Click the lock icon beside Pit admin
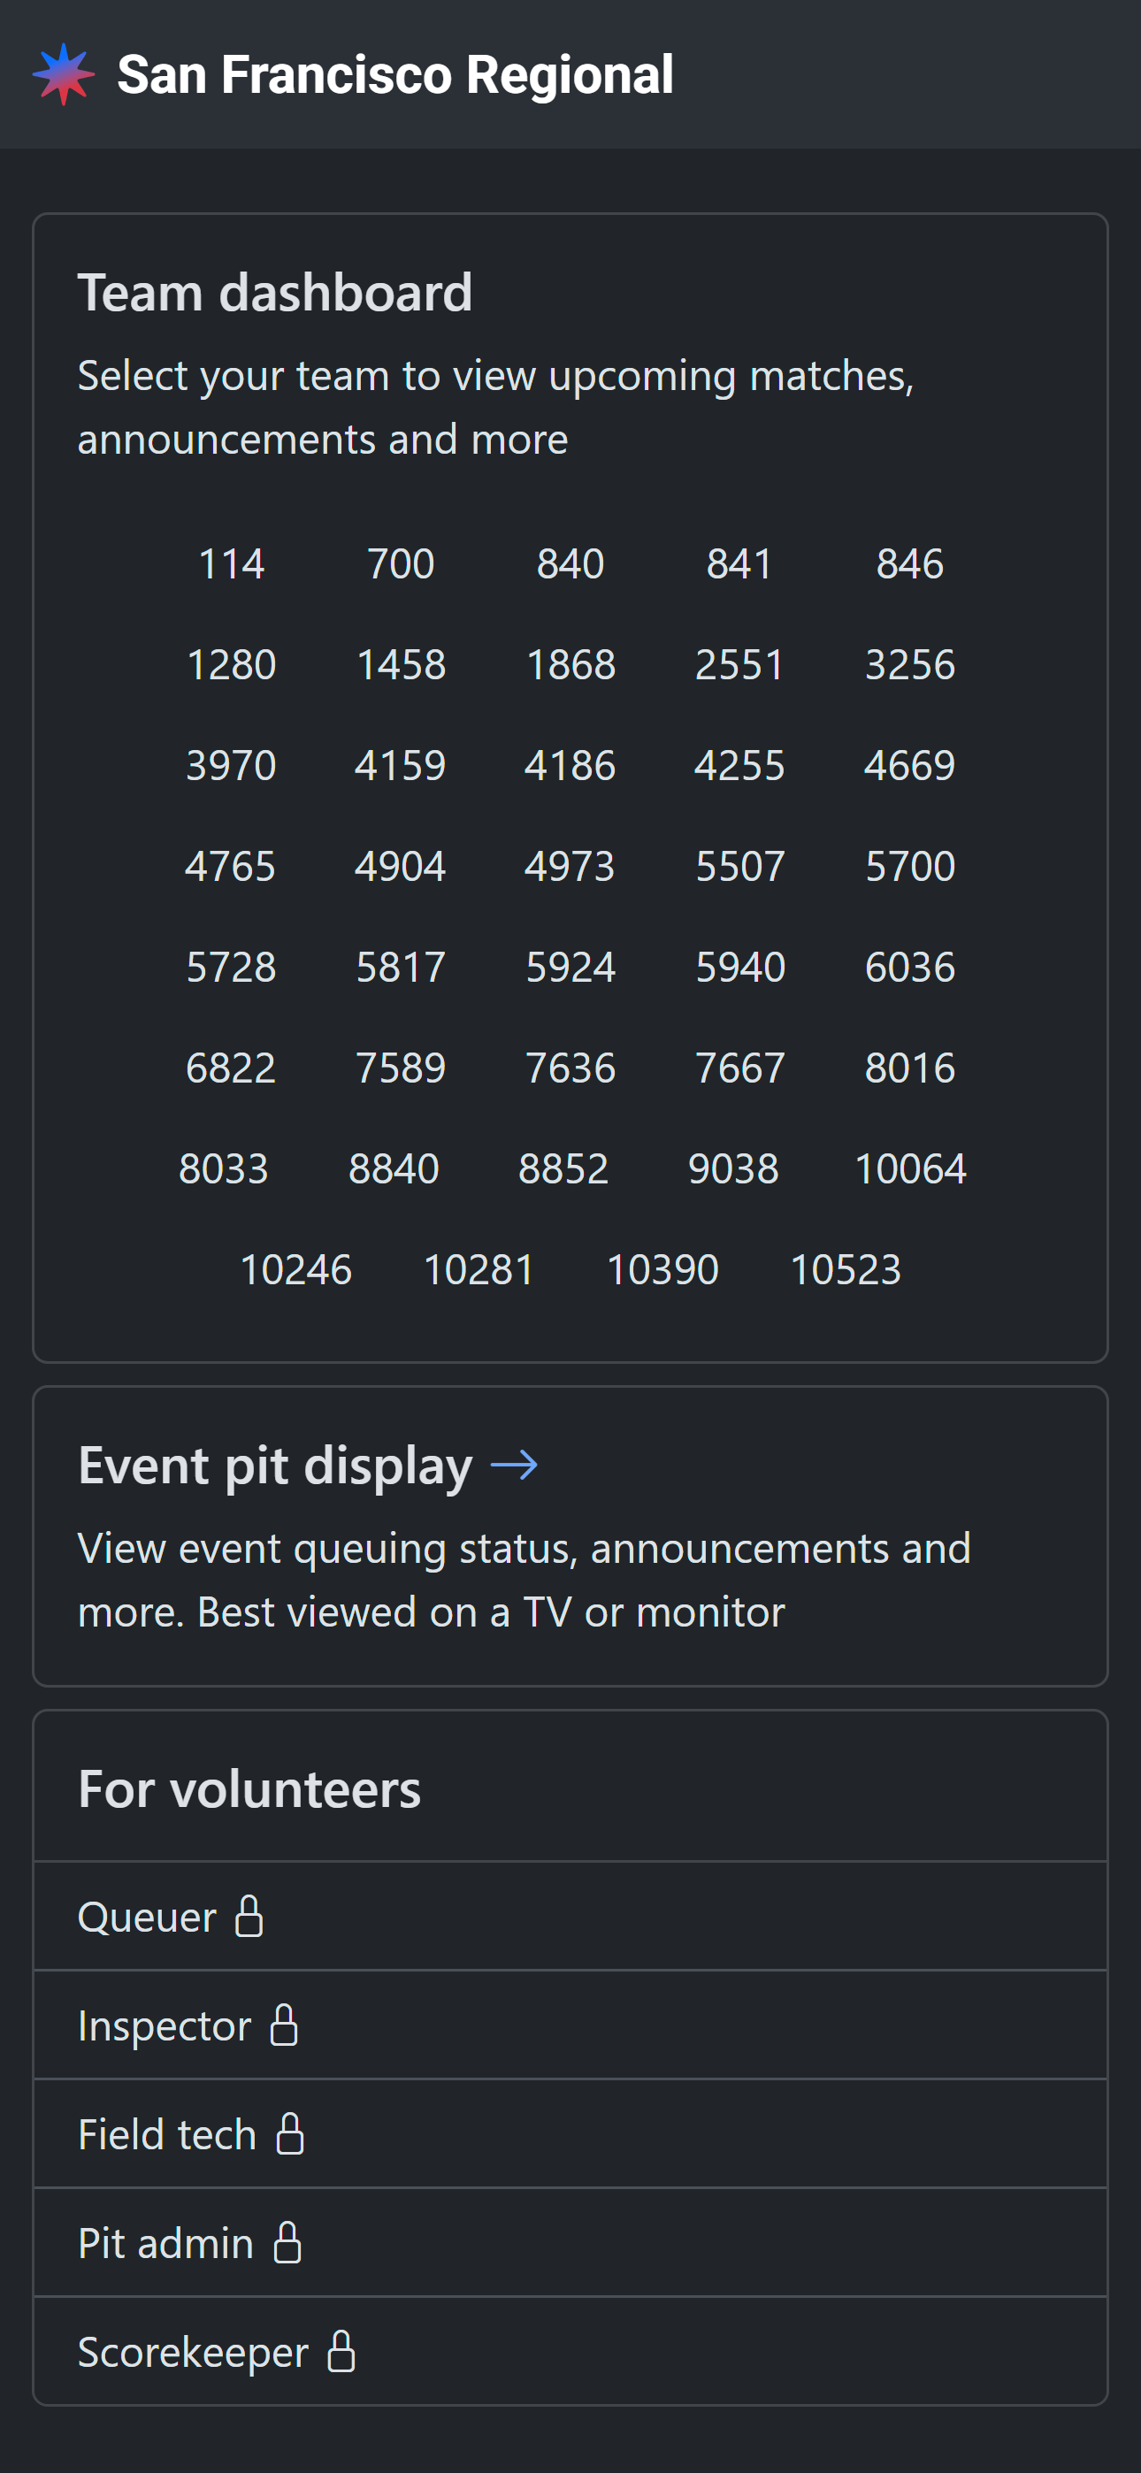Screen dimensions: 1141x2473 click(287, 2243)
